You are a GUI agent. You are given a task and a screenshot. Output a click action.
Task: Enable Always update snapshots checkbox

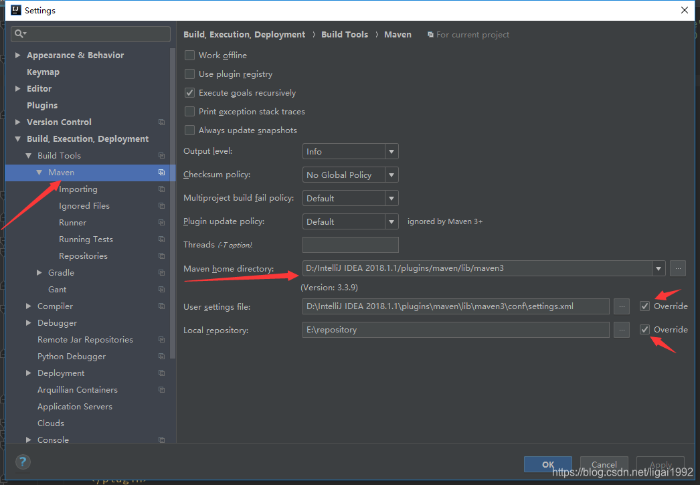click(x=190, y=130)
